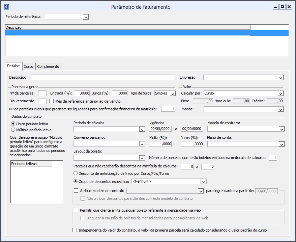This screenshot has height=242, width=296.
Task: Open the Período de cálculo dropdown
Action: [x=142, y=129]
